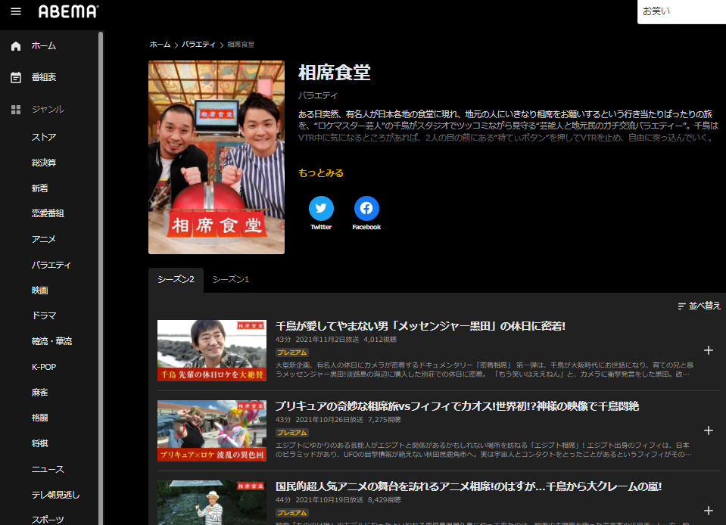The height and width of the screenshot is (525, 726).
Task: Expand description with もっとみる
Action: tap(321, 173)
